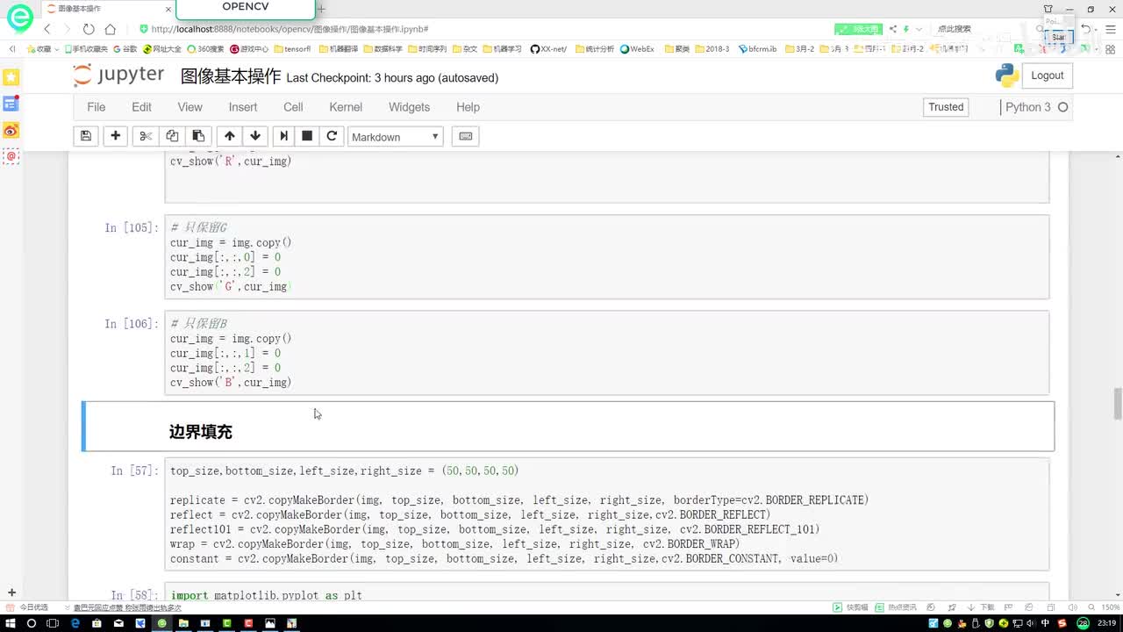Save the notebook with the floppy disk icon
1123x632 pixels.
86,136
